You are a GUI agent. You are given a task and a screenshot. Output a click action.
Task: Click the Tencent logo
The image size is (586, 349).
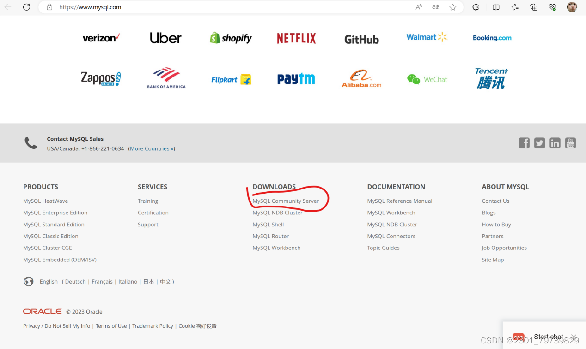point(491,78)
